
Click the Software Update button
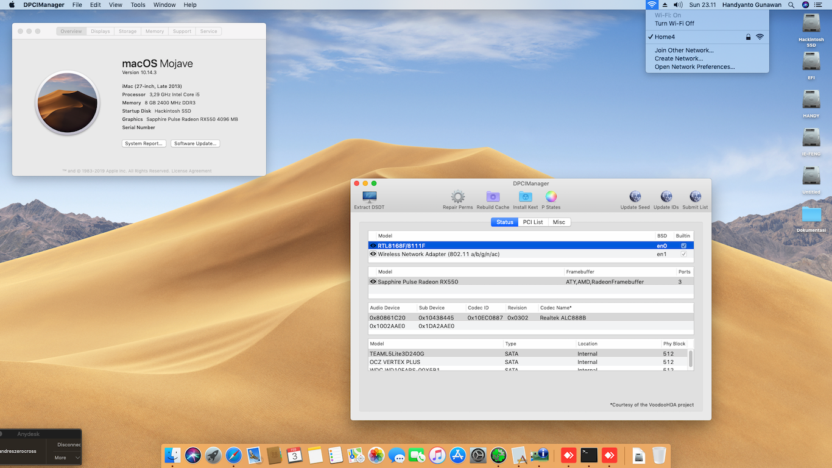[196, 144]
